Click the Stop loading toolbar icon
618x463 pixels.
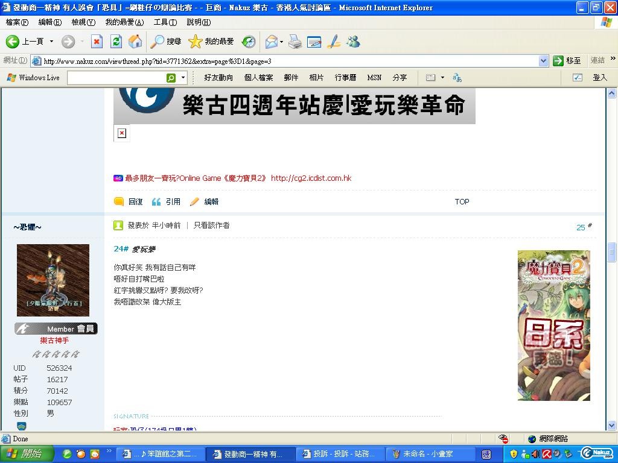coord(97,42)
